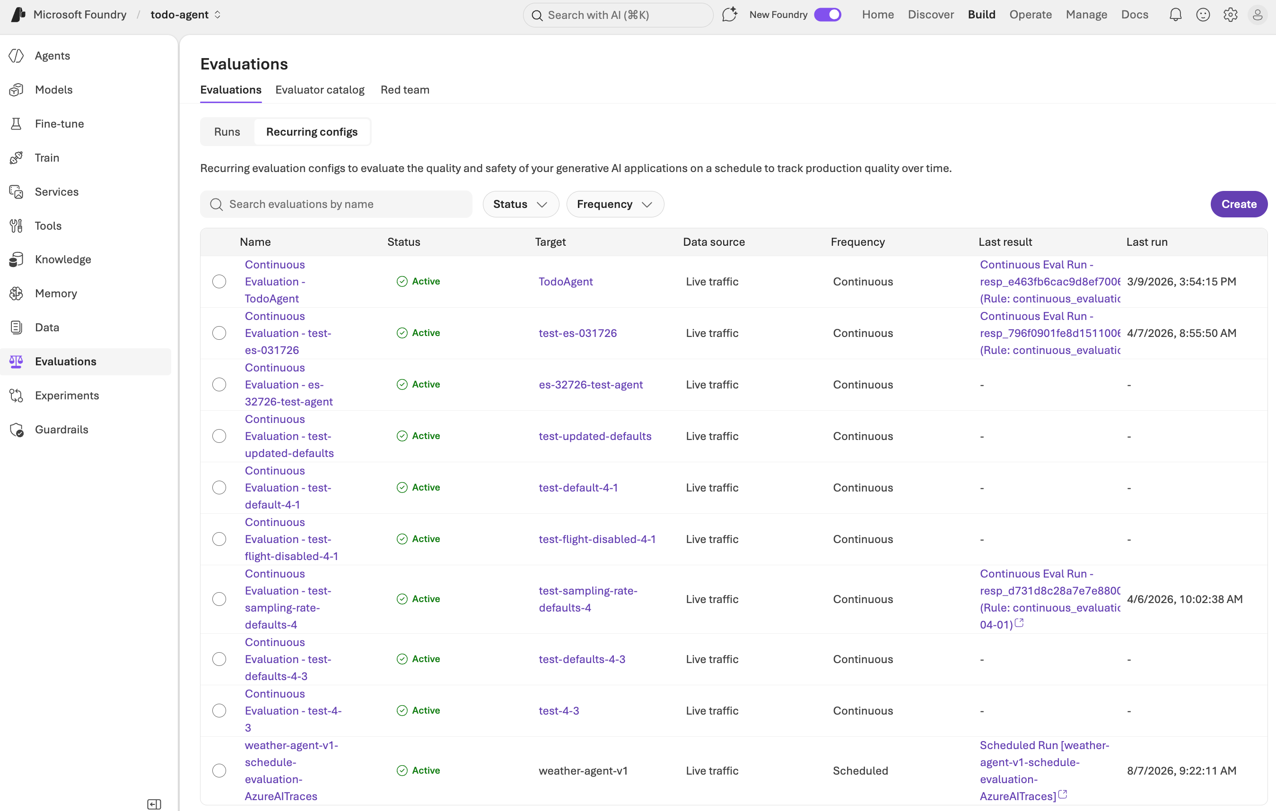Select the Tools sidebar icon
Image resolution: width=1276 pixels, height=811 pixels.
pyautogui.click(x=17, y=225)
